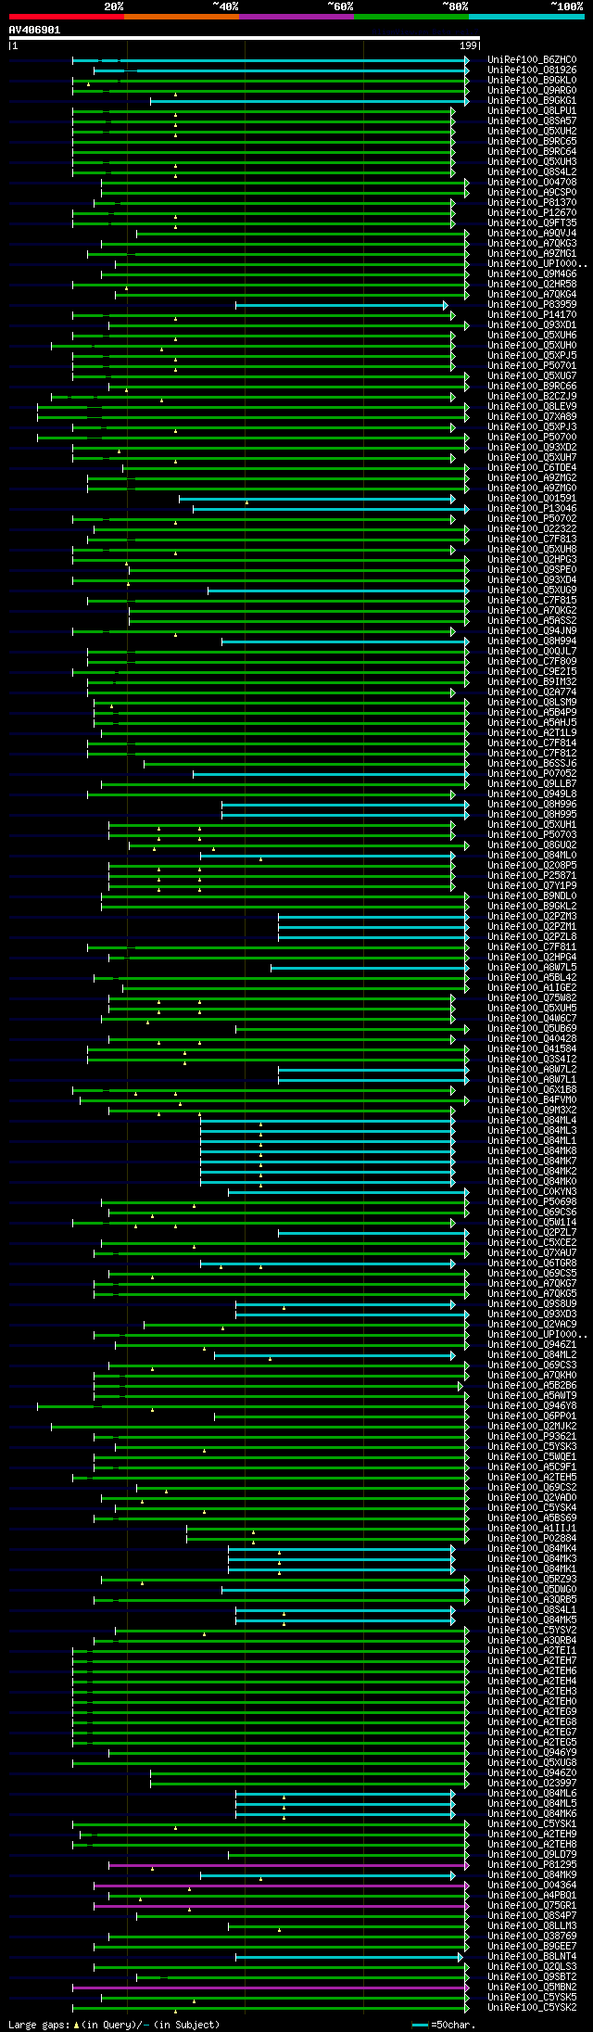Select label UniRef100_P83959
Viewport: 593px width, 2032px height.
(532, 305)
